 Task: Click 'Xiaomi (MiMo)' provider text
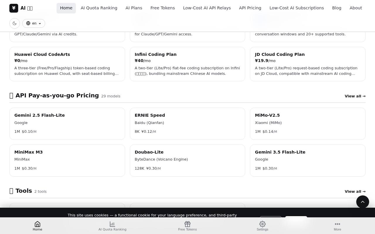[x=268, y=123]
